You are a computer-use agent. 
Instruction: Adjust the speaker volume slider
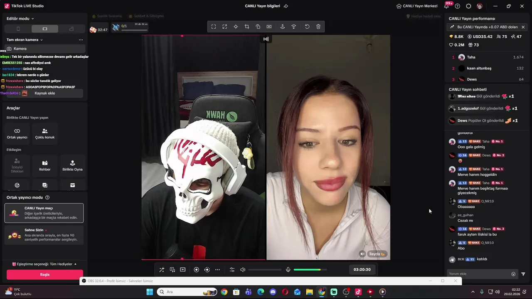[265, 270]
